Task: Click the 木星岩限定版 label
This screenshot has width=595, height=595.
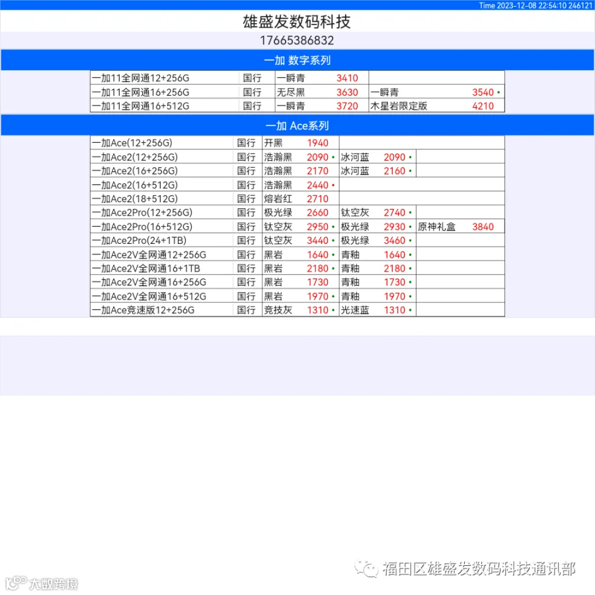Action: (399, 106)
